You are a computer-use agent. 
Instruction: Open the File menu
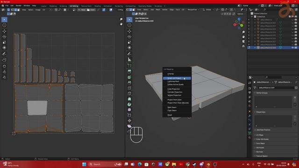[7, 6]
